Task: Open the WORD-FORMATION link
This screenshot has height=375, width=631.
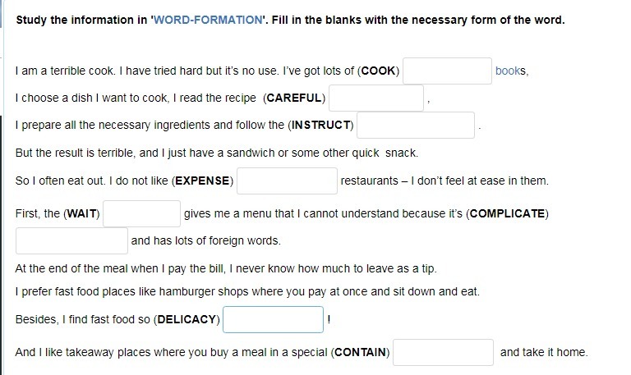Action: [x=208, y=20]
